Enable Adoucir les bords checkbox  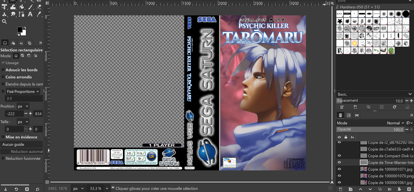[x=3, y=70]
